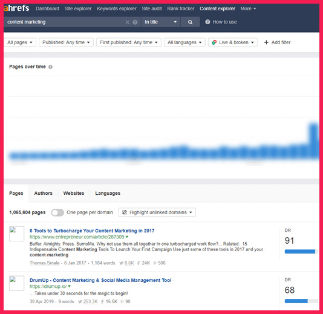Click the Facebook icon beside 15.5K
The image size is (323, 314).
[x=102, y=302]
